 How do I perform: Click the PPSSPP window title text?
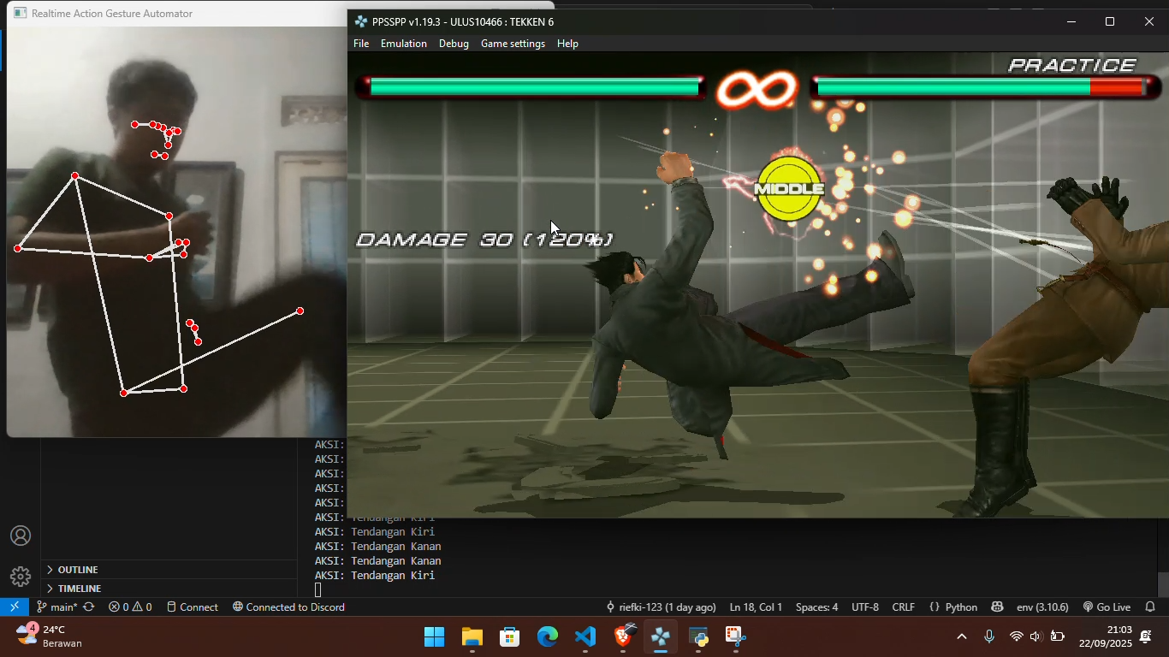click(x=463, y=22)
